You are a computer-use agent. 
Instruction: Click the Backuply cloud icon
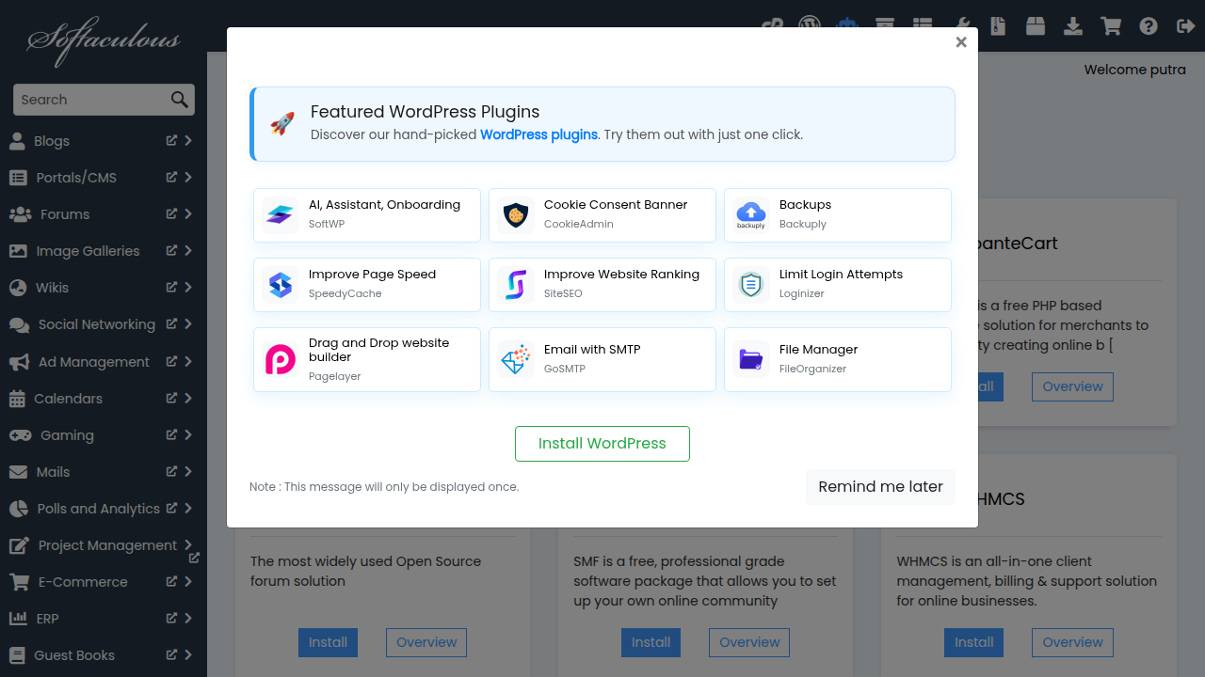(750, 215)
